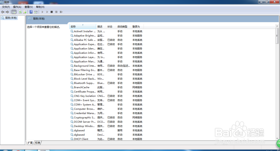Sort by the 名称 column header
The image size is (280, 151).
coord(83,27)
